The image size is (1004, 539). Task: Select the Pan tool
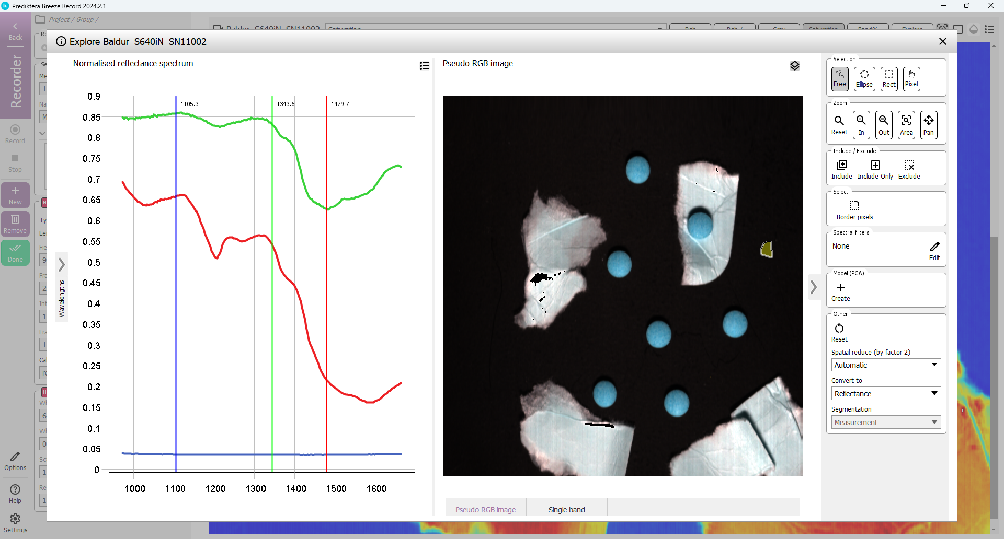click(928, 125)
